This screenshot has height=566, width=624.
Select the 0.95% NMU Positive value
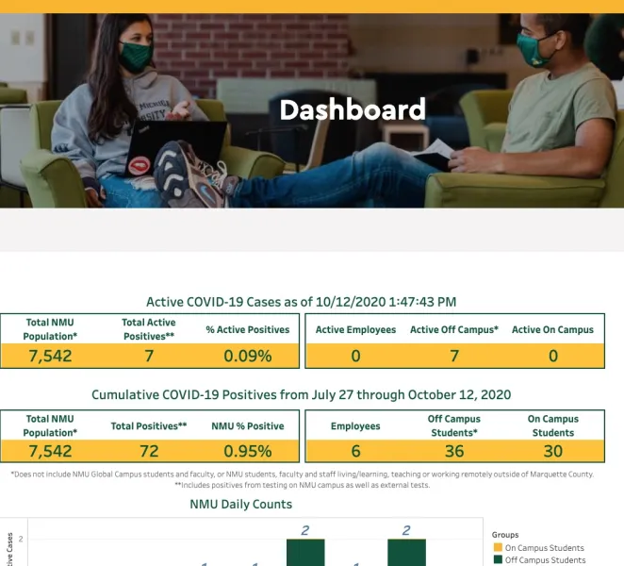(x=248, y=451)
